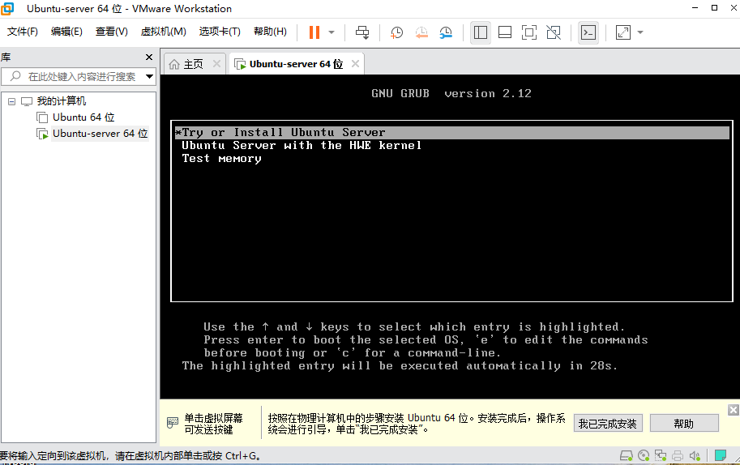This screenshot has height=465, width=740.
Task: Click the Test memory GRUB entry
Action: pyautogui.click(x=221, y=159)
